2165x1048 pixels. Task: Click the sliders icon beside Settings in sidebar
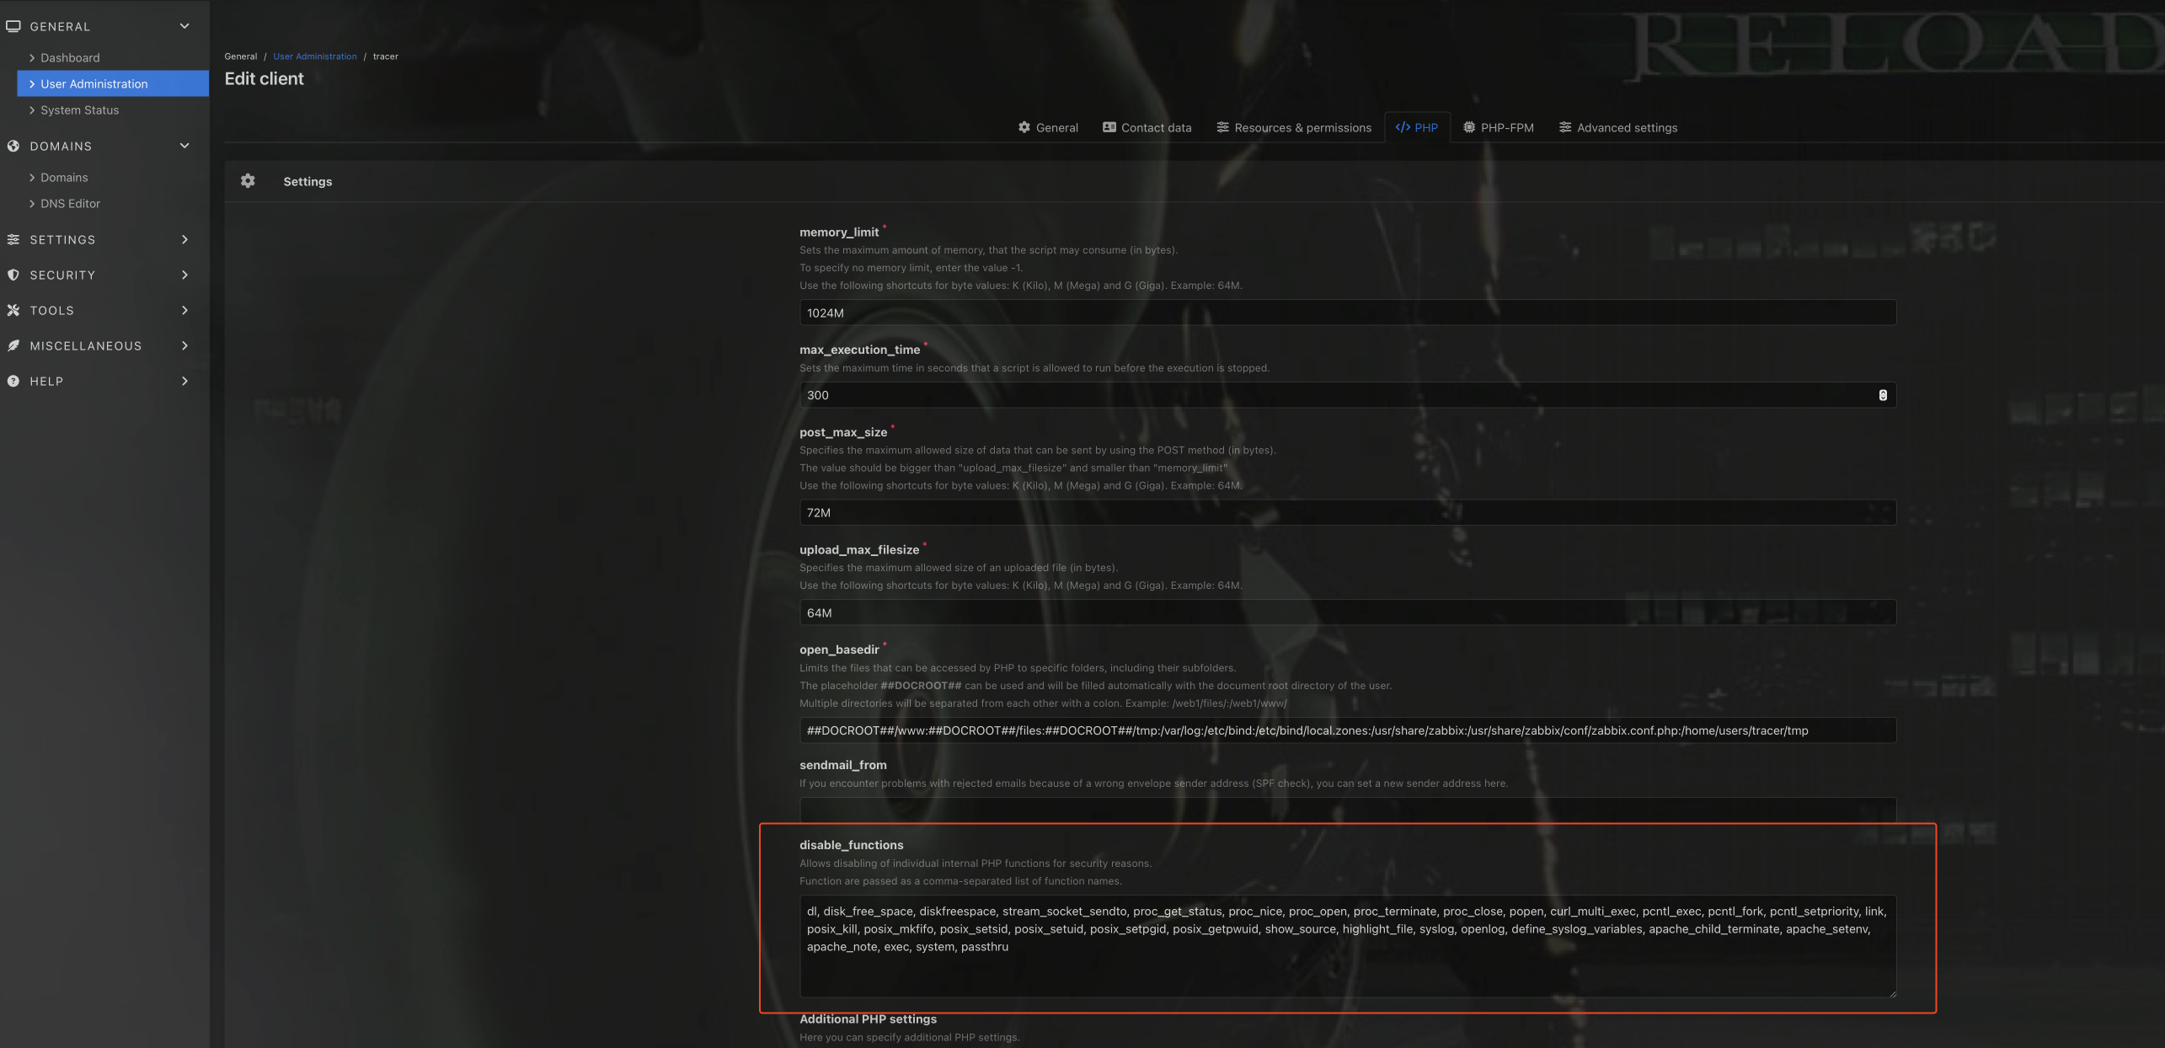tap(13, 239)
